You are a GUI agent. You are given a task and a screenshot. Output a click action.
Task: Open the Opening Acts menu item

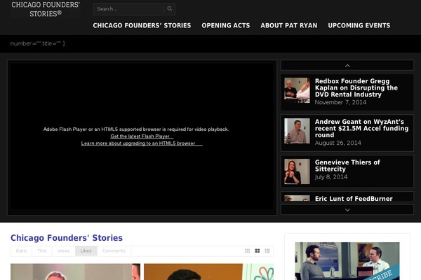pos(225,25)
